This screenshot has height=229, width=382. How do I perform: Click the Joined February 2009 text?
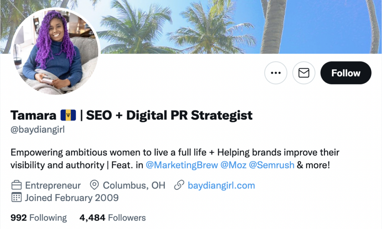point(72,198)
